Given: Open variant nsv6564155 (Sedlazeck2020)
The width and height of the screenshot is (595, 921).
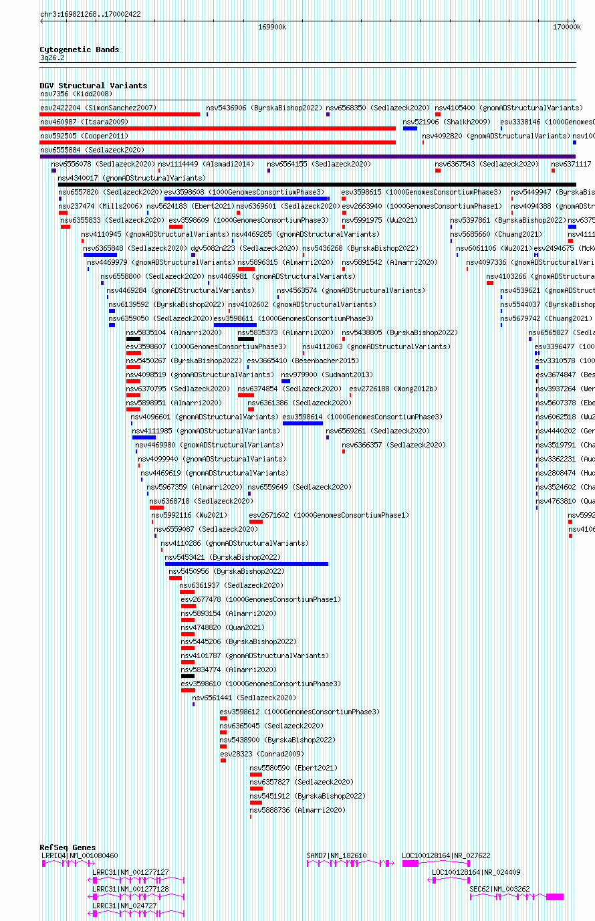Looking at the screenshot, I should 319,164.
